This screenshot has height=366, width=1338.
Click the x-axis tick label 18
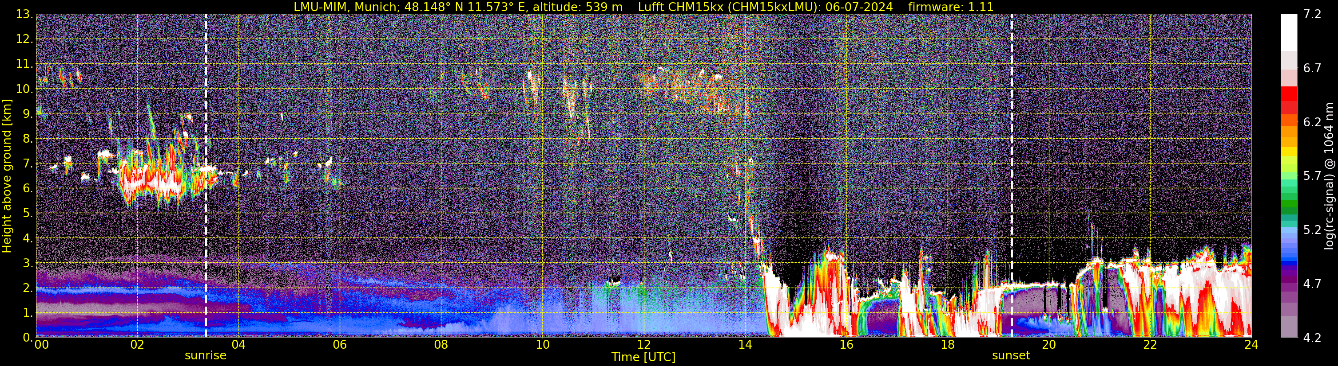(947, 345)
